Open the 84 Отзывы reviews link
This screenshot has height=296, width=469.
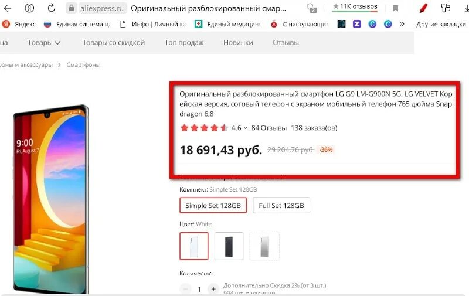pos(269,128)
